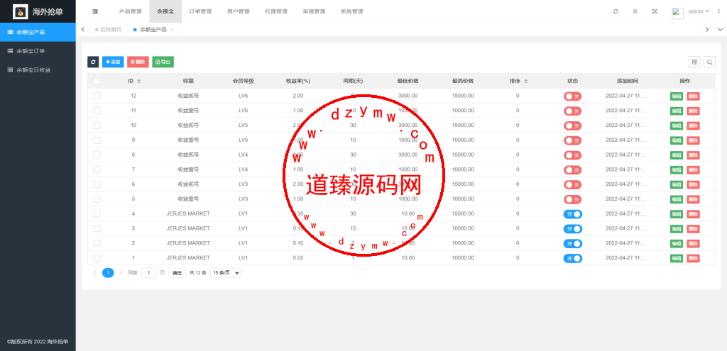Screen dimensions: 727x351
Task: Click the red 删除 toolbar button
Action: (x=138, y=62)
